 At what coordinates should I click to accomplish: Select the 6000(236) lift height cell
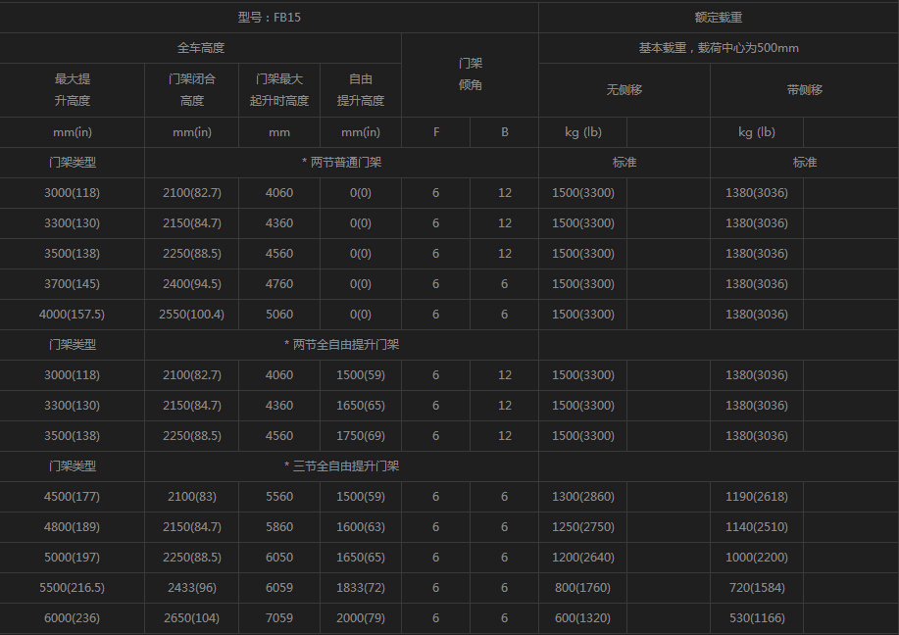point(73,618)
